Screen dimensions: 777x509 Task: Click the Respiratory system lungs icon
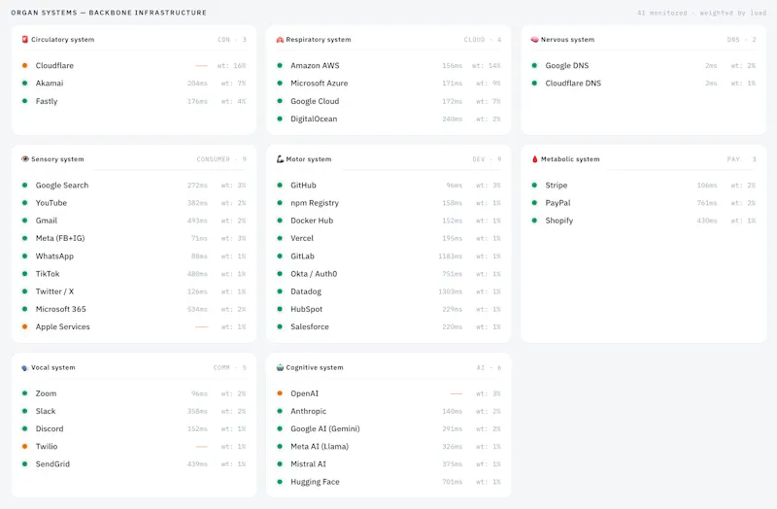point(280,40)
